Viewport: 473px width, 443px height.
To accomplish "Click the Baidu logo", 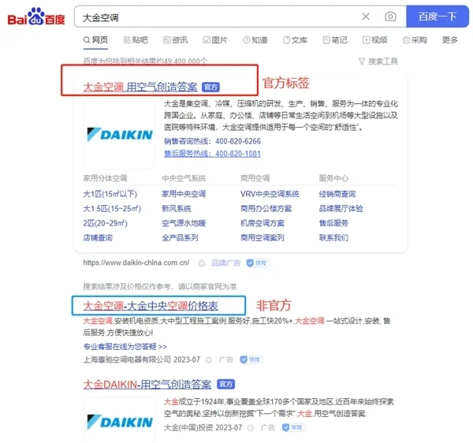I will pyautogui.click(x=36, y=17).
